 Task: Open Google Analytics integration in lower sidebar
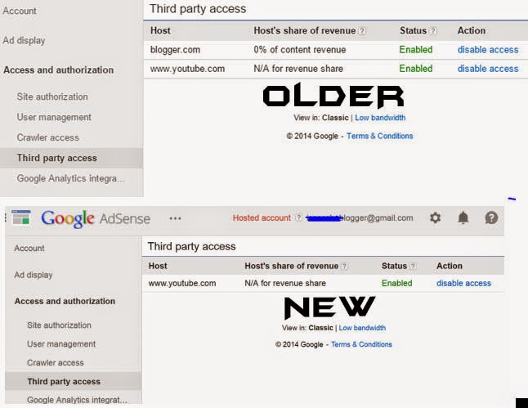pyautogui.click(x=77, y=400)
